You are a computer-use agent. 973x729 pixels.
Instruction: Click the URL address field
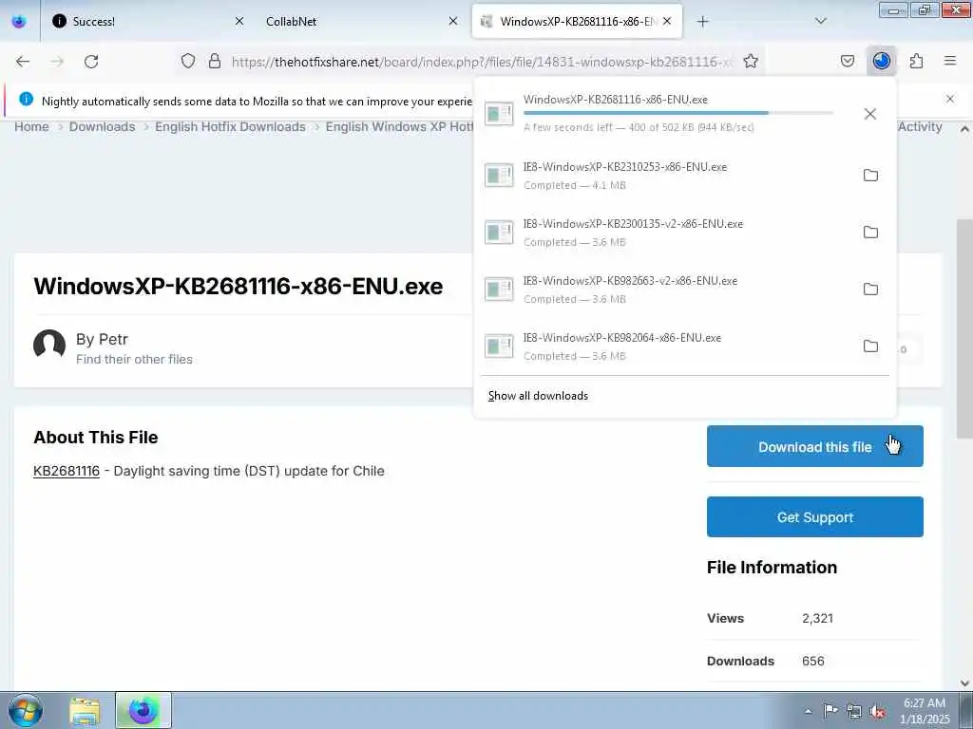482,62
